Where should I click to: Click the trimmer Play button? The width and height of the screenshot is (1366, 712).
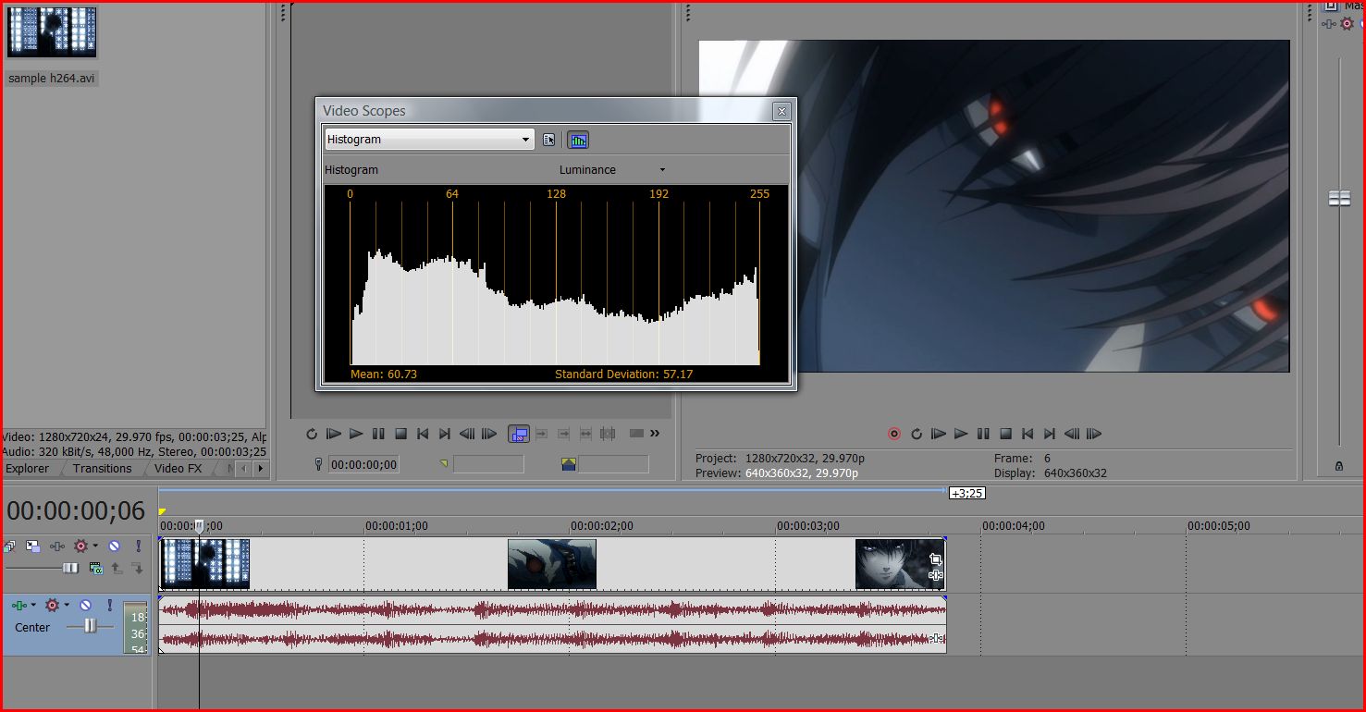[x=356, y=434]
